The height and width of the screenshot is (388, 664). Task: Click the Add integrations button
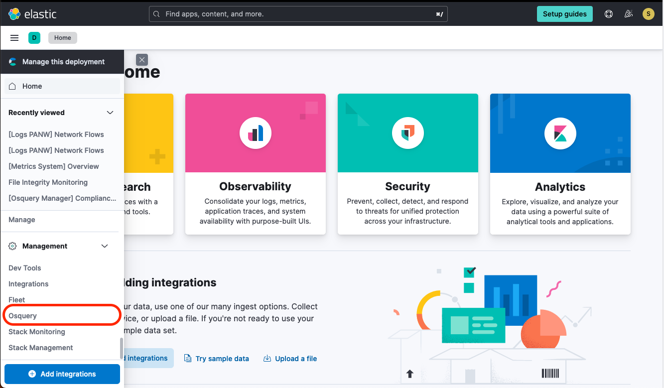(x=62, y=374)
